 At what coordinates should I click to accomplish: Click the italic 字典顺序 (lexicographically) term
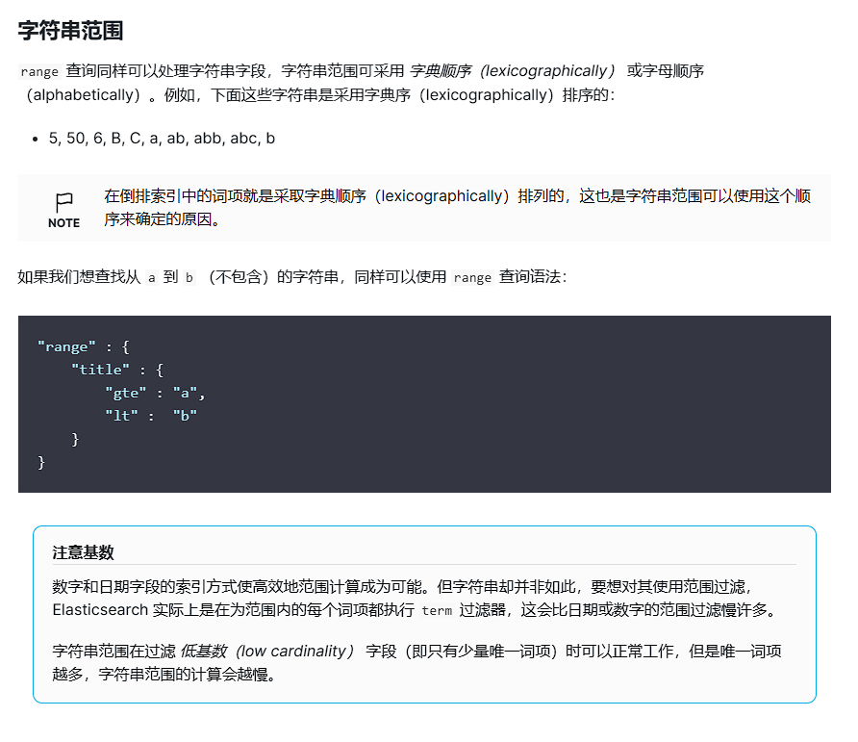pyautogui.click(x=512, y=71)
